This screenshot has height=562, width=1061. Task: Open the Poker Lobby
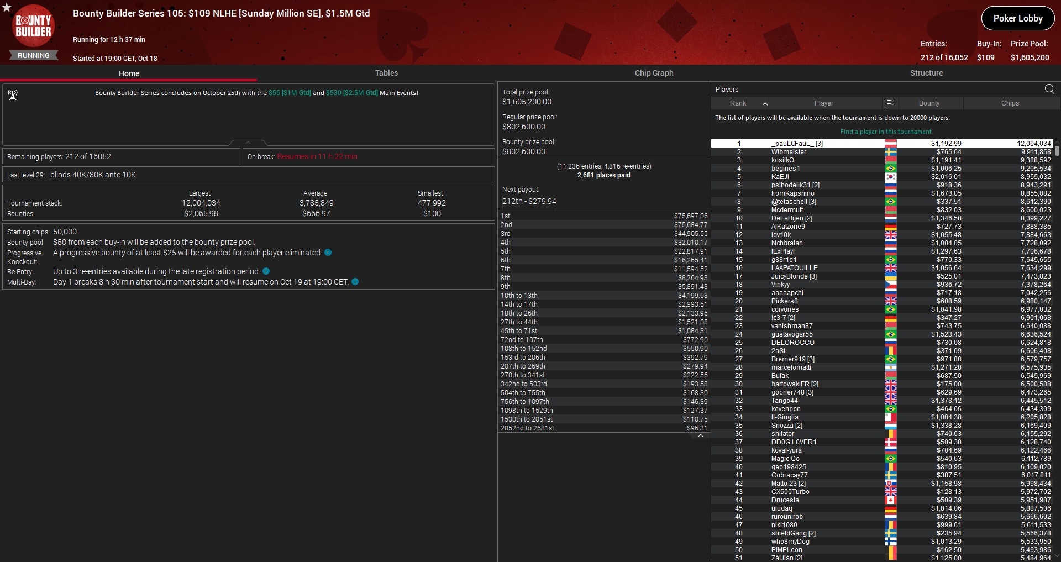coord(1018,18)
